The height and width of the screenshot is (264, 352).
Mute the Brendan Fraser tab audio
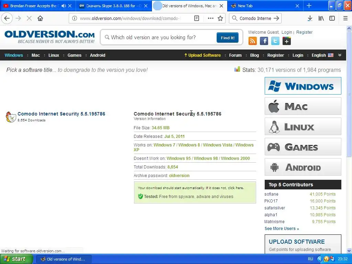point(64,6)
